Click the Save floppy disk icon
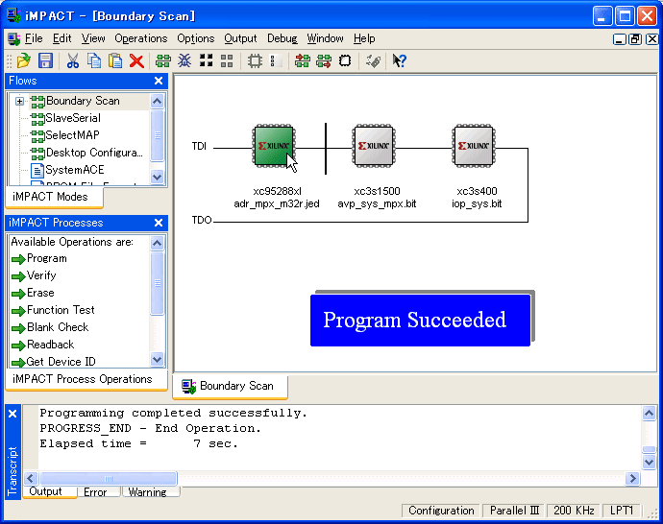The image size is (663, 524). point(45,60)
